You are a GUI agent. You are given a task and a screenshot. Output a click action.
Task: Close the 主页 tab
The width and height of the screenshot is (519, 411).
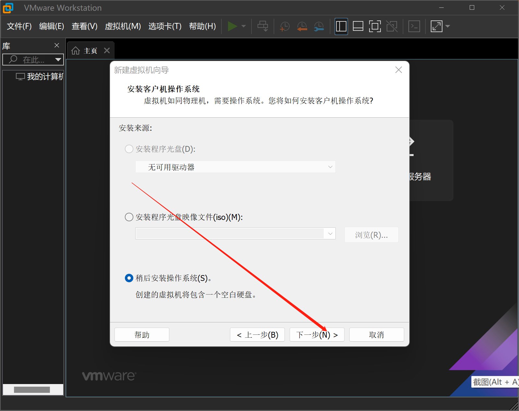107,50
